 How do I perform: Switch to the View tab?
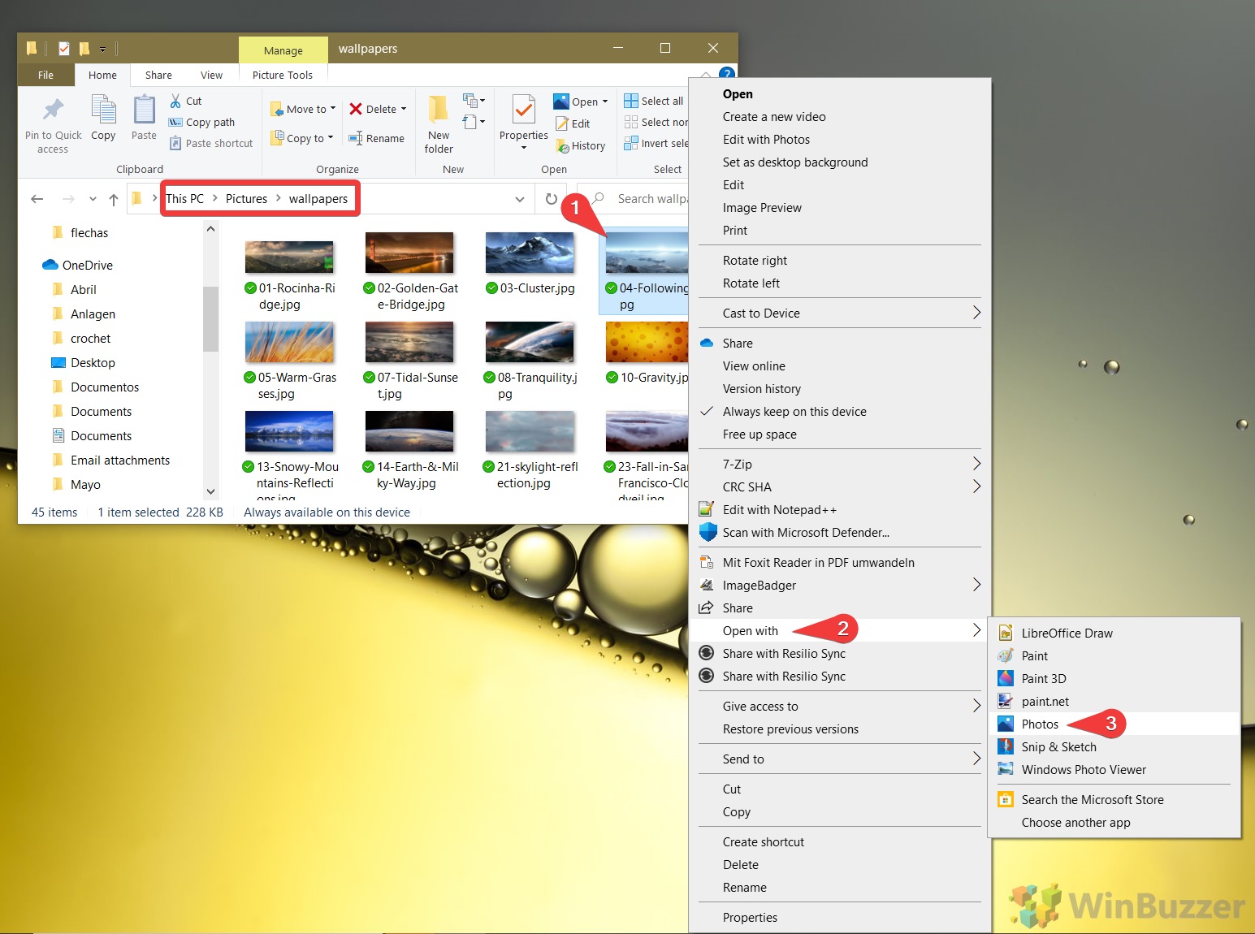tap(211, 75)
